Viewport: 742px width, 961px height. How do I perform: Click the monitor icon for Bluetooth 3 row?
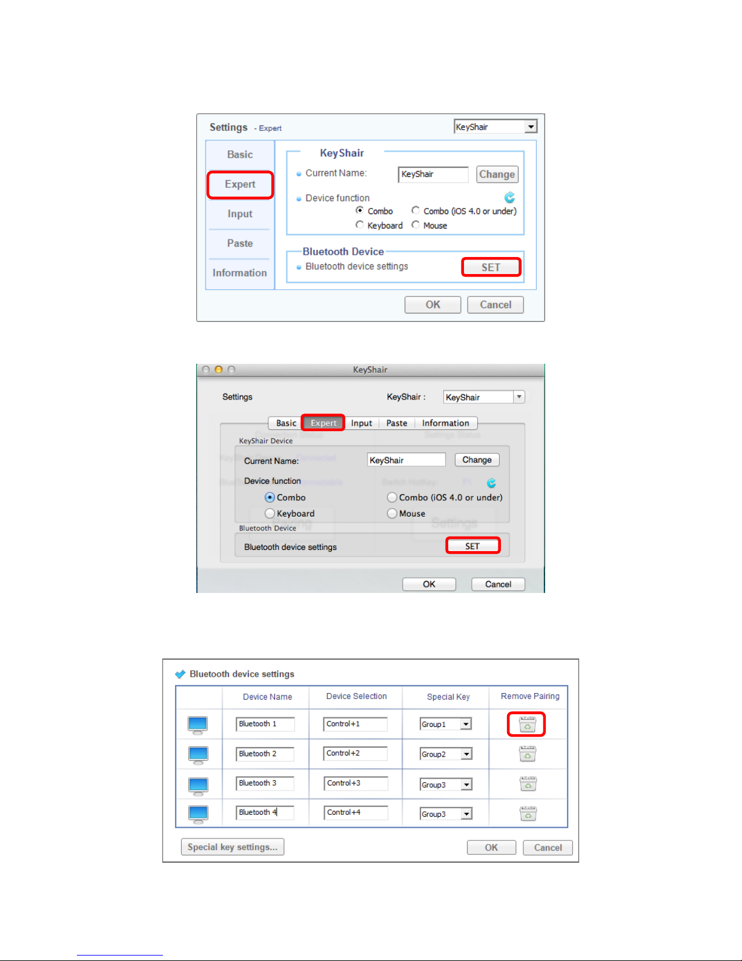click(x=198, y=786)
